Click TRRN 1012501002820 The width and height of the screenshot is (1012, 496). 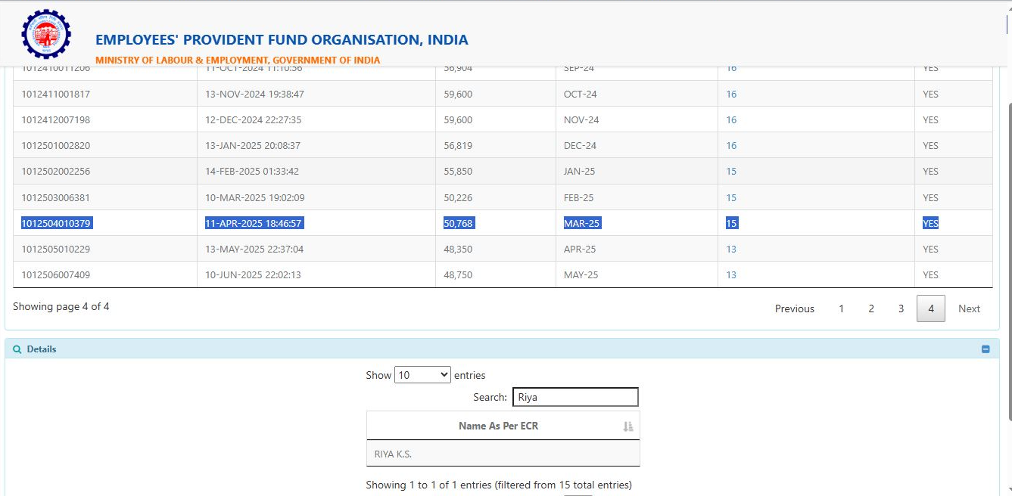coord(56,146)
